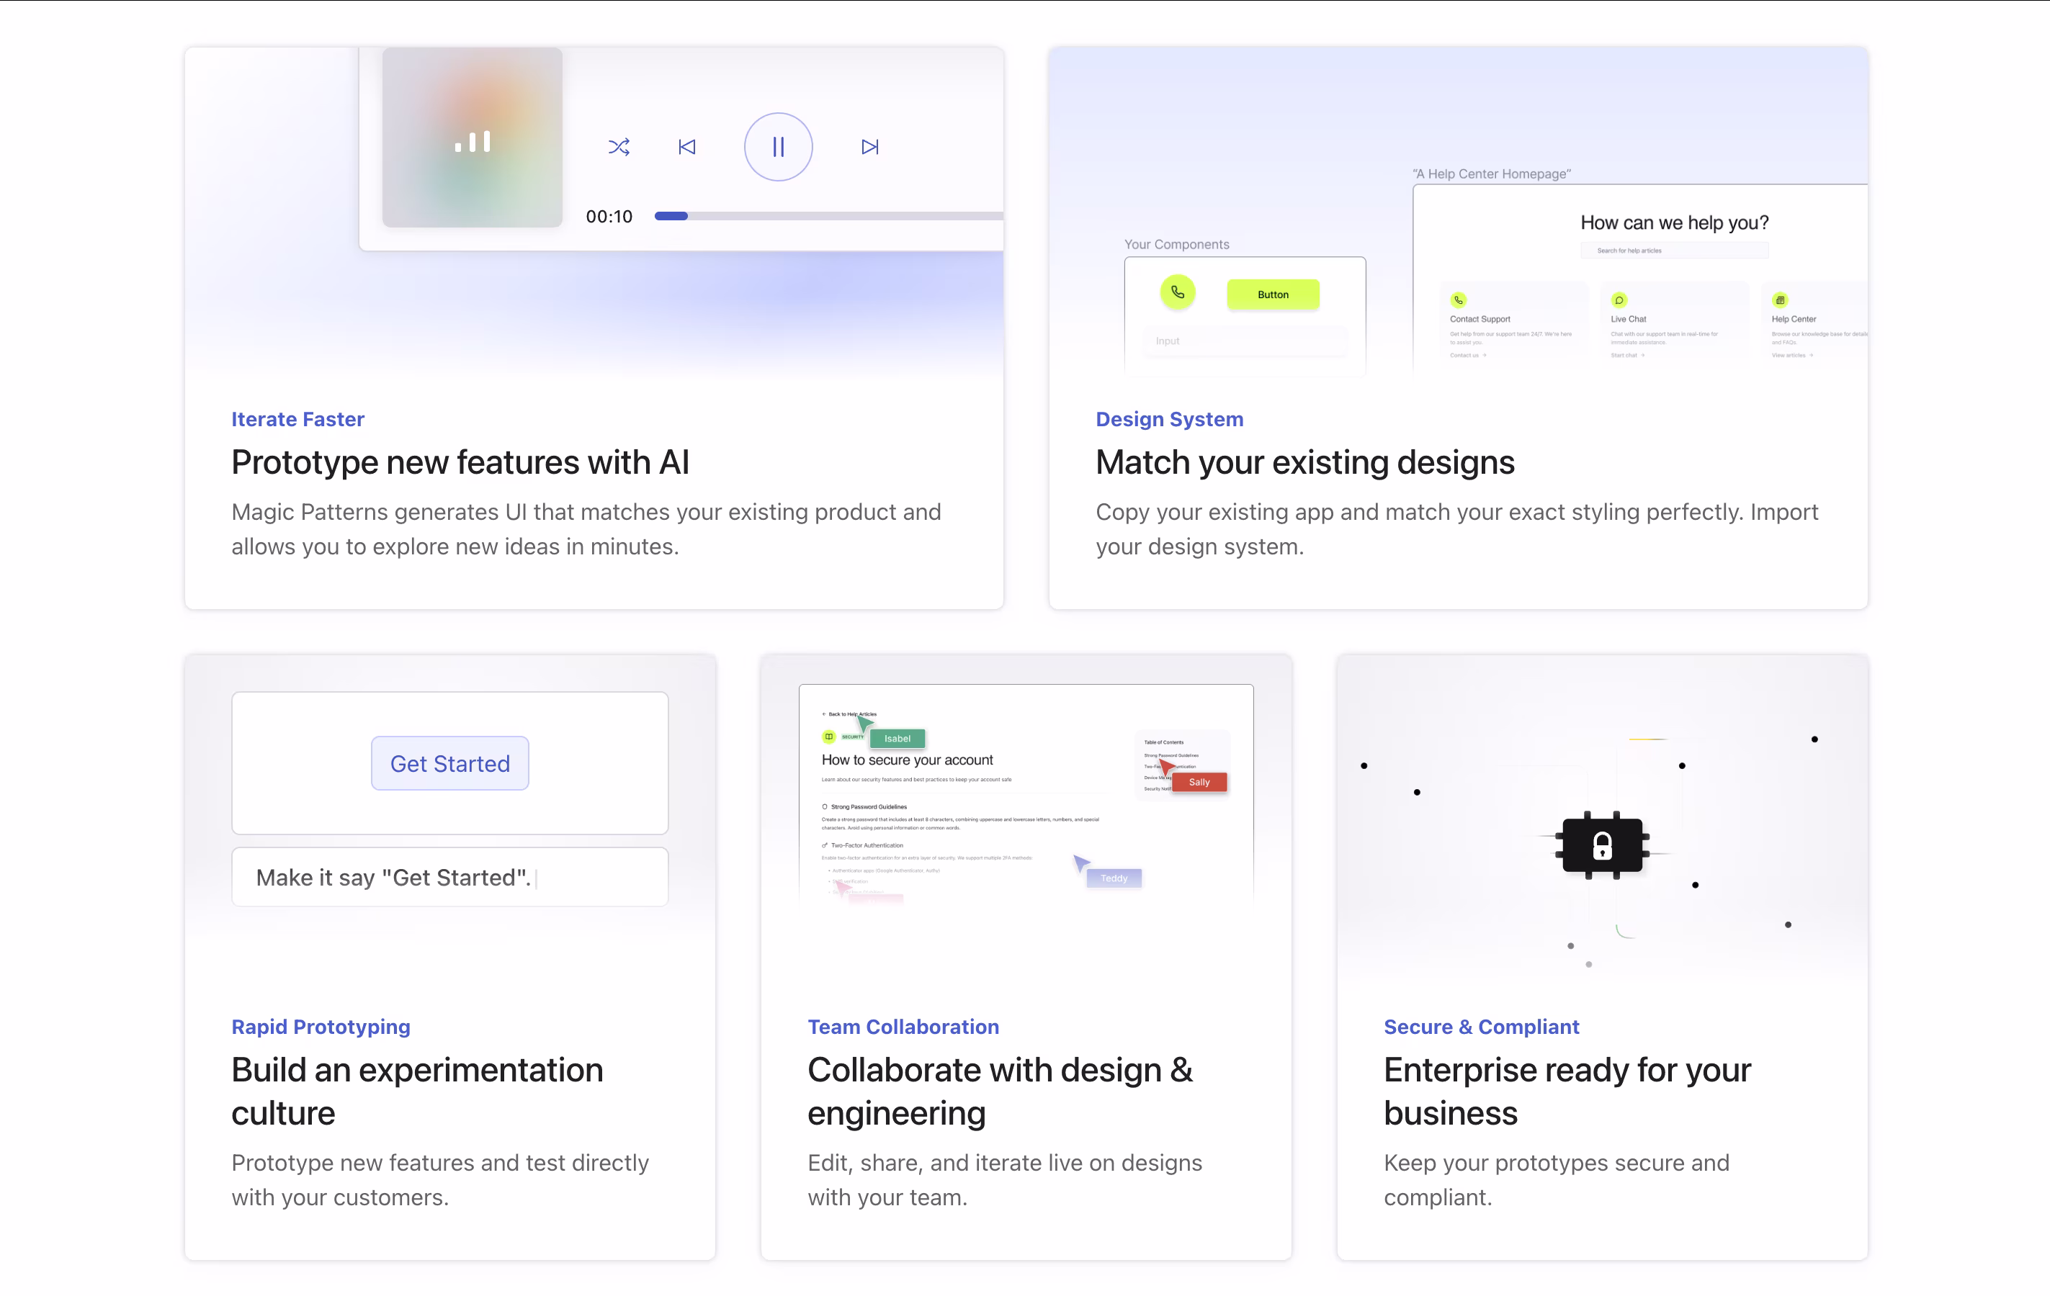Screen dimensions: 2050x1296
Task: Click the red Sally cursor label
Action: pyautogui.click(x=1199, y=782)
